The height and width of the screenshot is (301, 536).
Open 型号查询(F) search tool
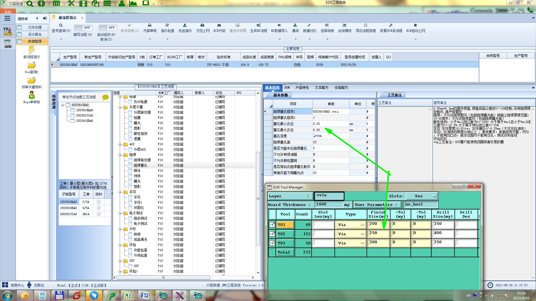61,28
